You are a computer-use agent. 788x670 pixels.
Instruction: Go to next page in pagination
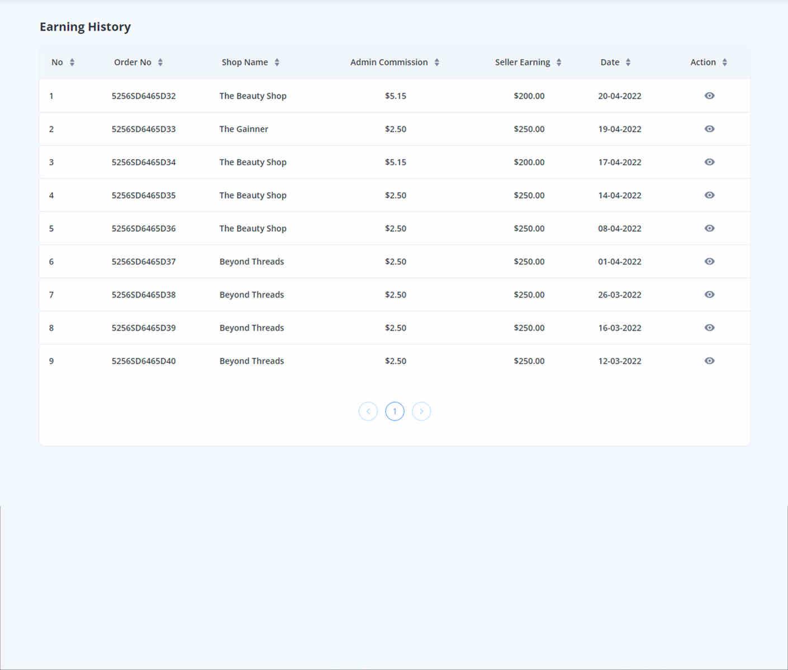421,411
